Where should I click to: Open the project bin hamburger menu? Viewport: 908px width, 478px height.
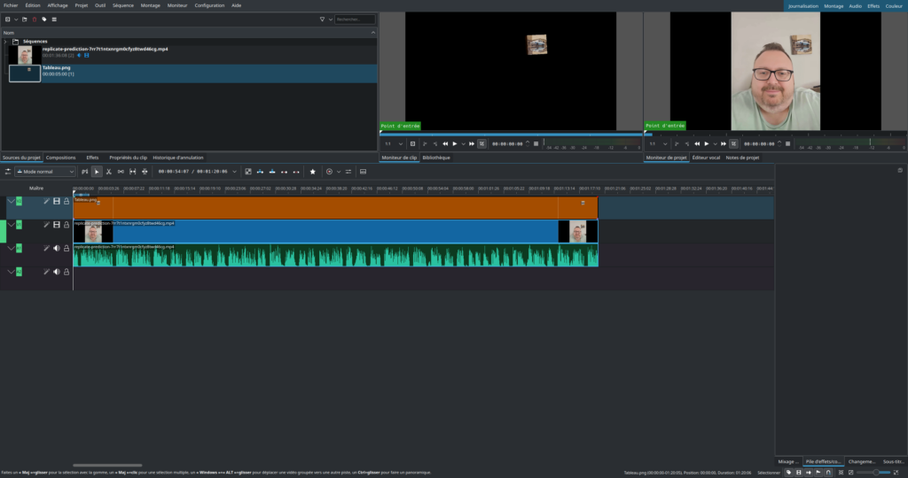click(54, 19)
